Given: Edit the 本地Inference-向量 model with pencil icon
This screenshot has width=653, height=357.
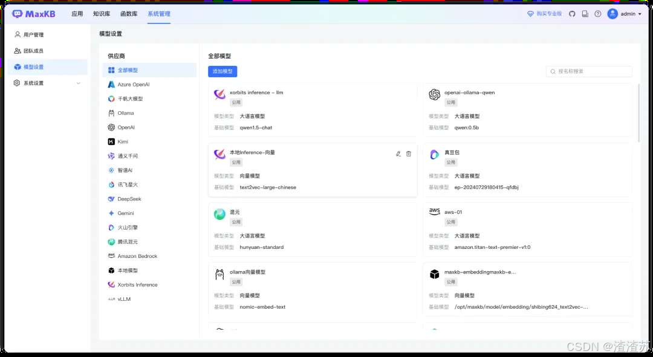Looking at the screenshot, I should coord(398,154).
